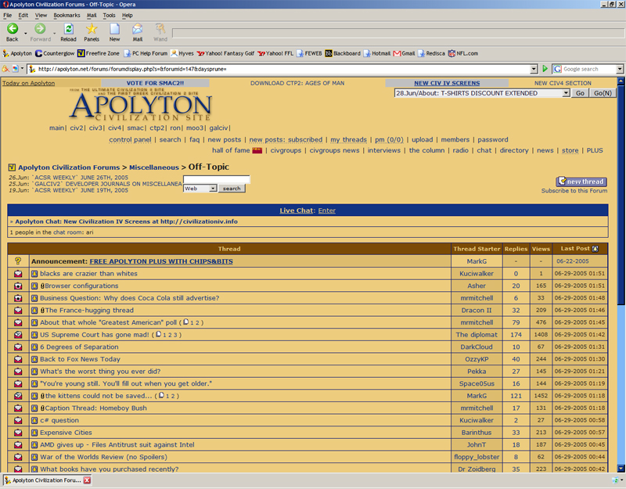Image resolution: width=626 pixels, height=489 pixels.
Task: Go to page 2 of 'the kittens could not be saved'
Action: click(173, 396)
